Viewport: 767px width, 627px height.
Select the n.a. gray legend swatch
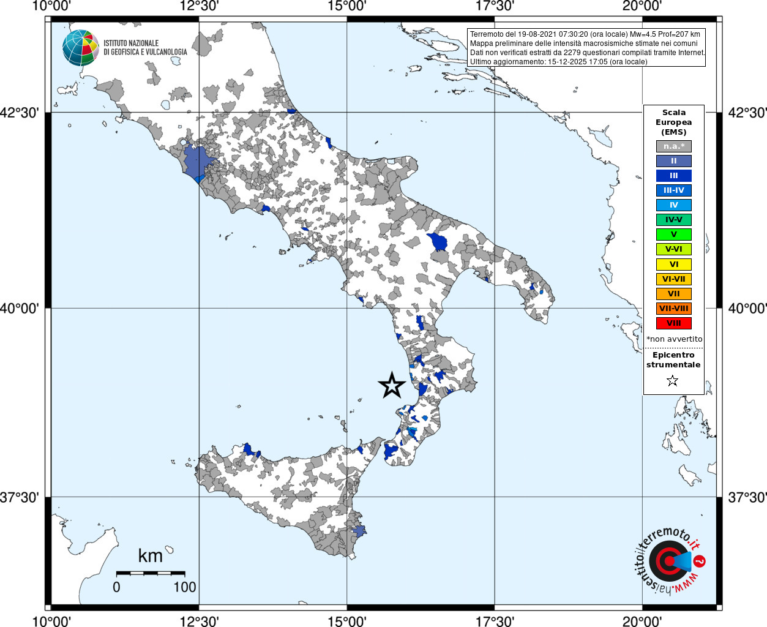tap(674, 146)
